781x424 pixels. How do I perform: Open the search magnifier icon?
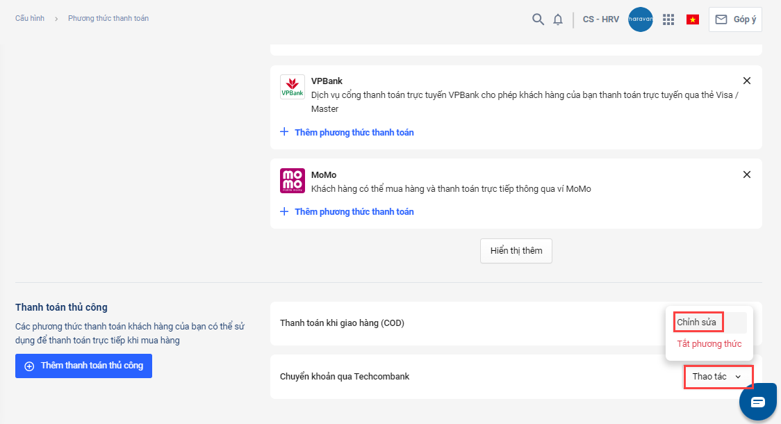pyautogui.click(x=538, y=19)
